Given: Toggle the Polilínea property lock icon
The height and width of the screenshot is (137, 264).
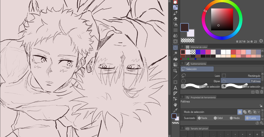Looking at the screenshot, I should [x=261, y=106].
